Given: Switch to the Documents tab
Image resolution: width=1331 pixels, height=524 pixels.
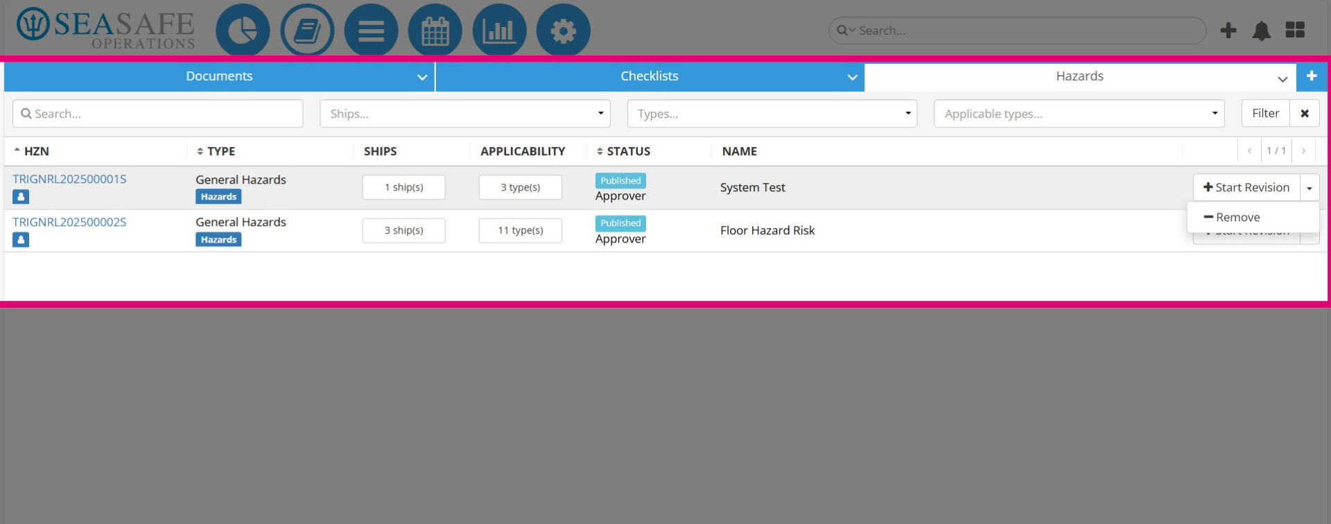Looking at the screenshot, I should click(x=219, y=76).
